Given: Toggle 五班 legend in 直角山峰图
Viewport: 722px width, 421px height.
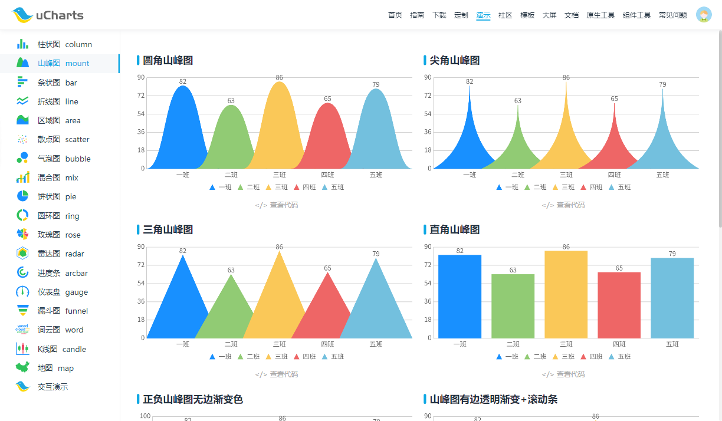Looking at the screenshot, I should pos(619,357).
